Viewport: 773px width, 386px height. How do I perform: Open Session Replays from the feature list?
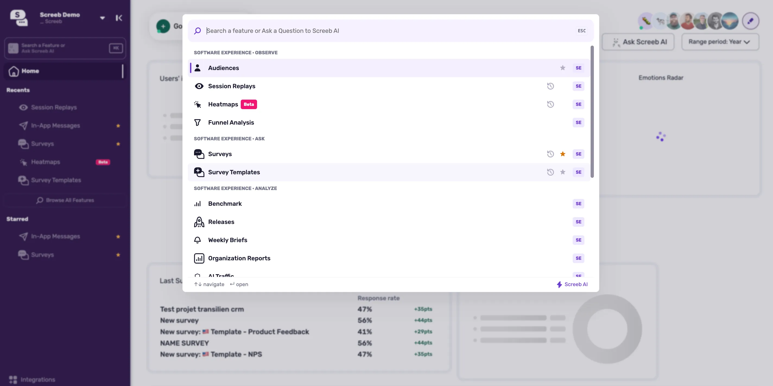(389, 86)
